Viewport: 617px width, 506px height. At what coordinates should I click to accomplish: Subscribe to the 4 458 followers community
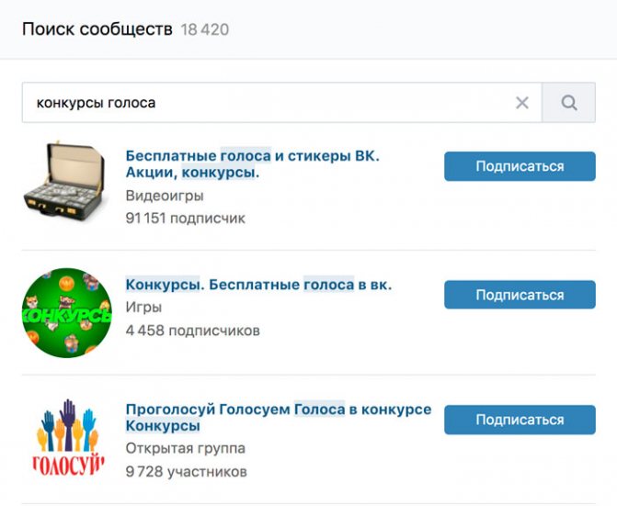[520, 295]
